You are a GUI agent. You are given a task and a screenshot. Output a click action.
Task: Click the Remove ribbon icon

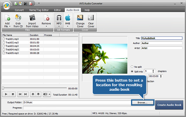point(46,18)
